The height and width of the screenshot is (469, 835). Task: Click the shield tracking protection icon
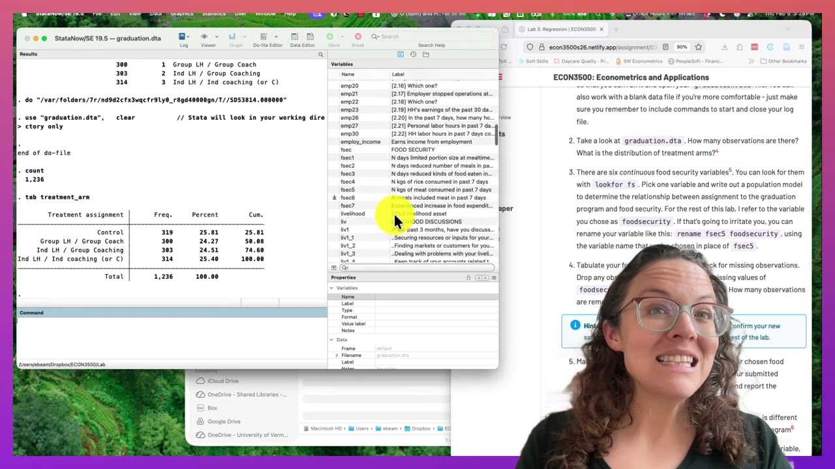click(530, 47)
